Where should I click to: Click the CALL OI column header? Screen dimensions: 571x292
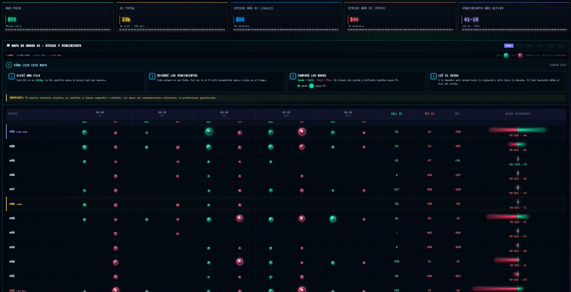[396, 113]
